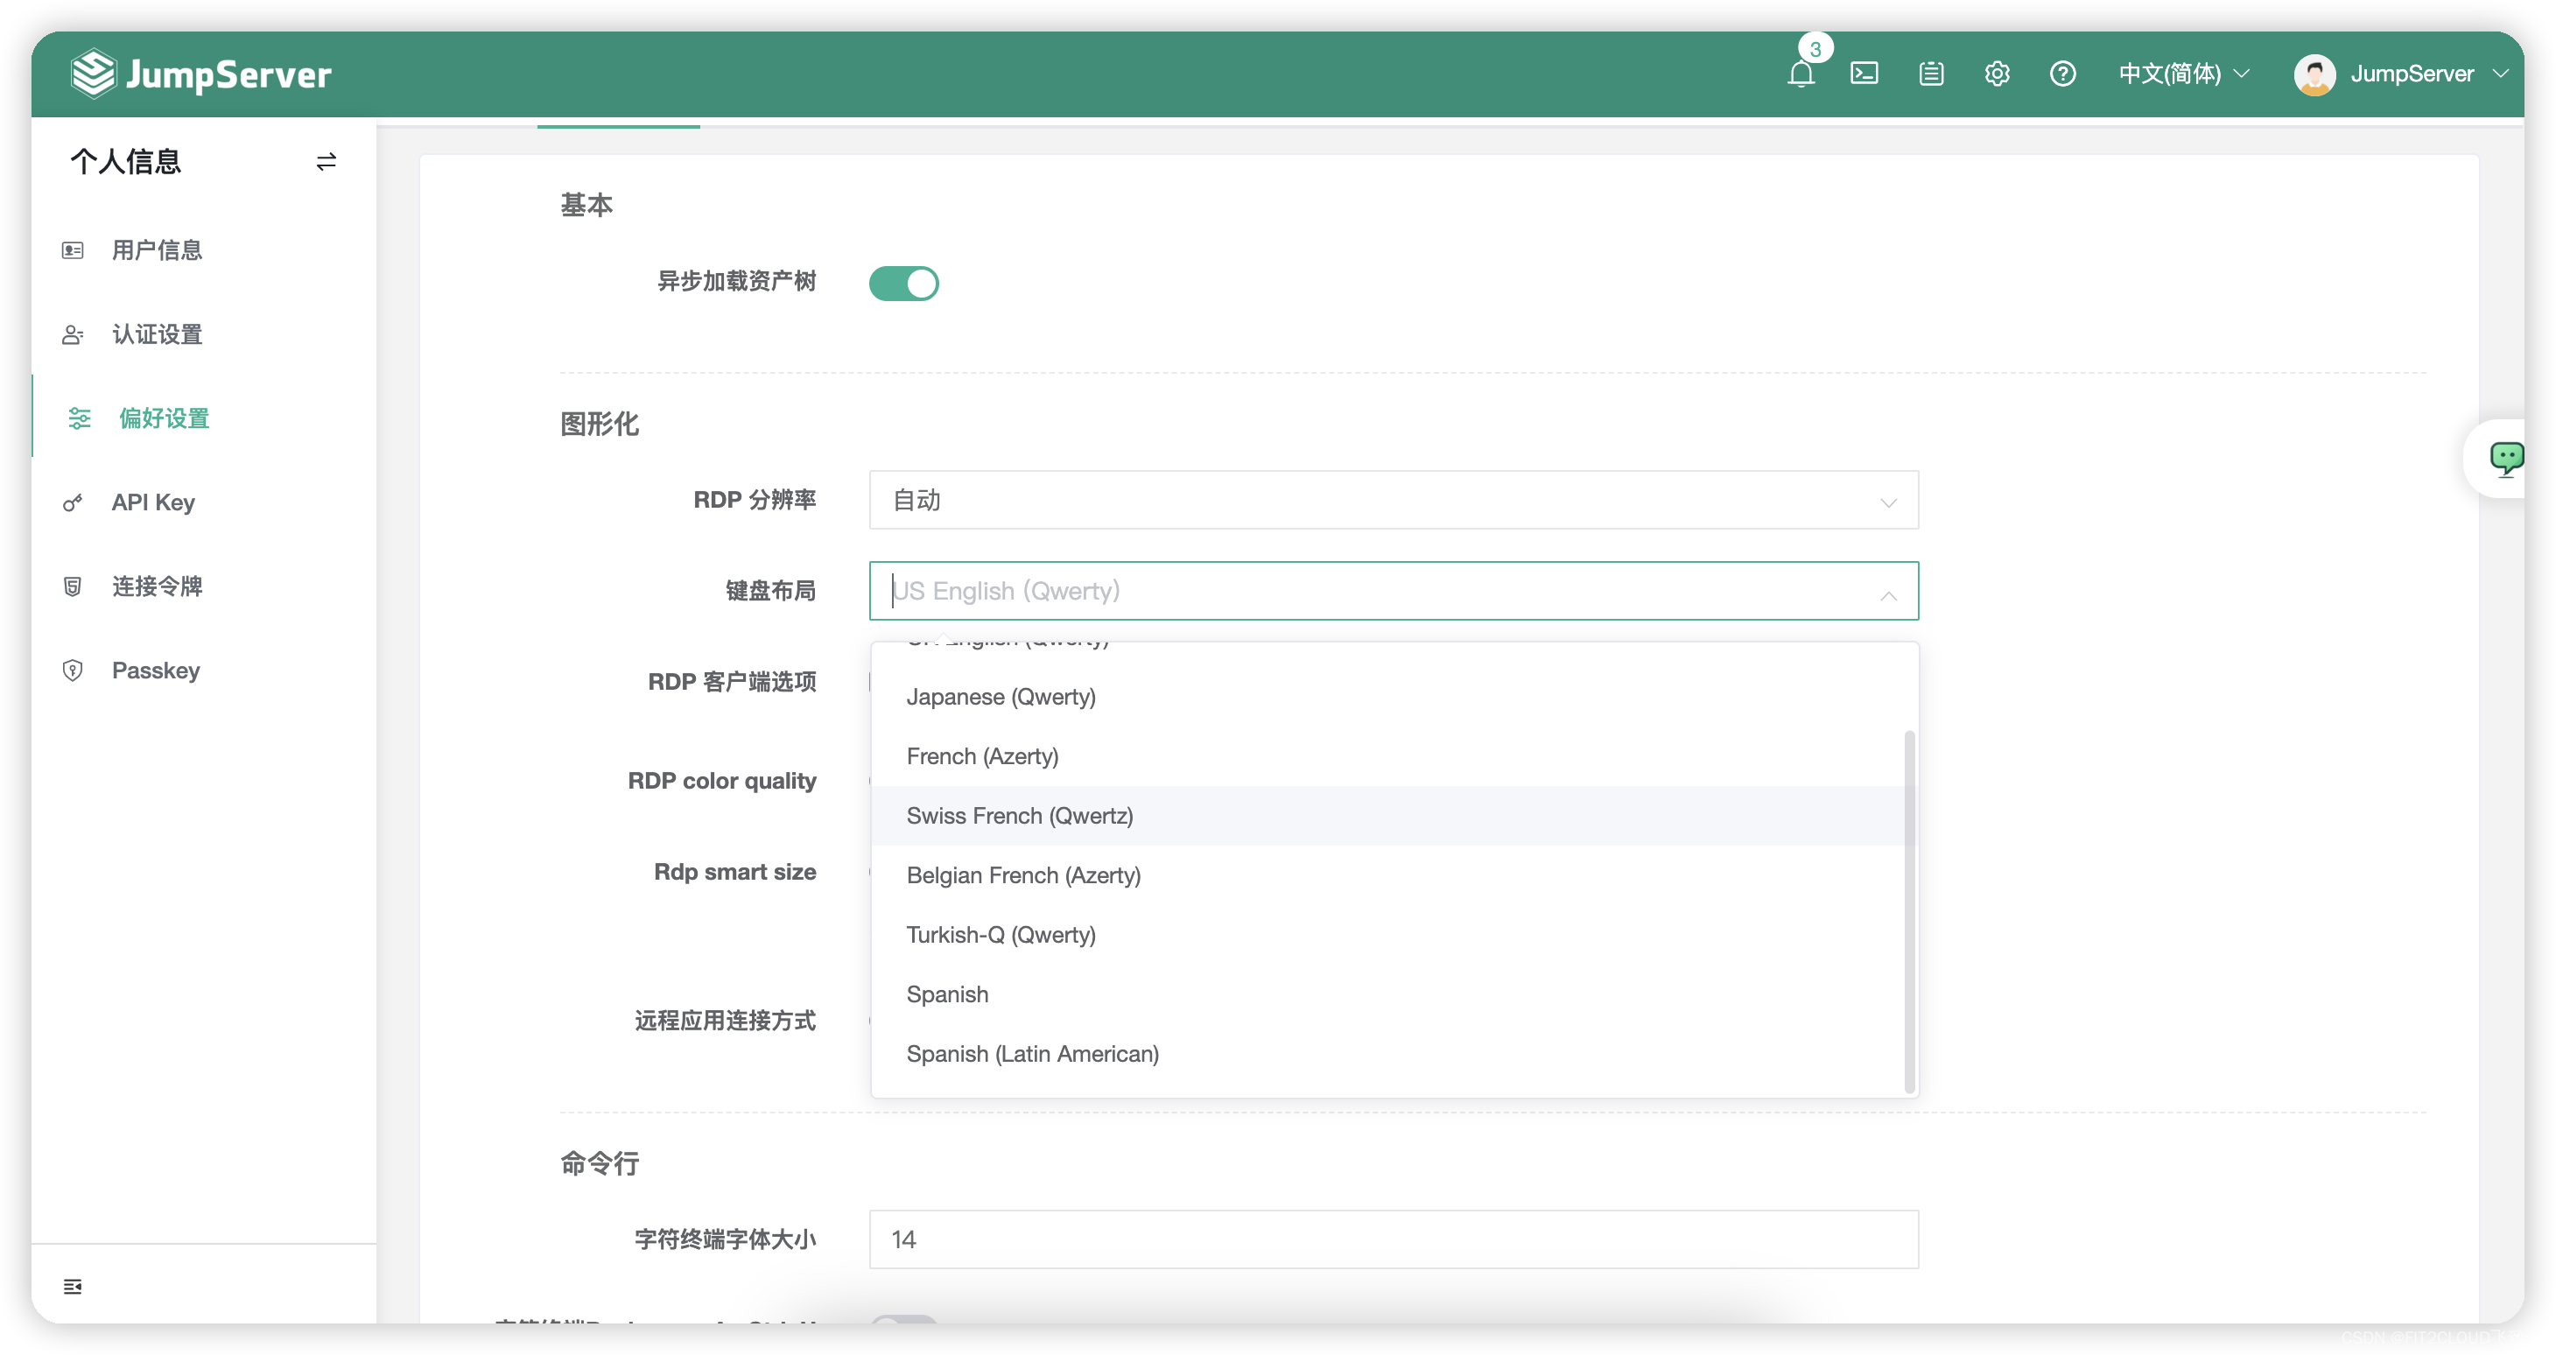Open the RDP 分辨率 dropdown

pos(1393,500)
